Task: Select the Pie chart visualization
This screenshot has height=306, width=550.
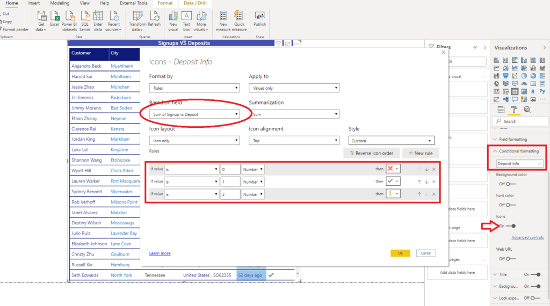Action: point(524,76)
